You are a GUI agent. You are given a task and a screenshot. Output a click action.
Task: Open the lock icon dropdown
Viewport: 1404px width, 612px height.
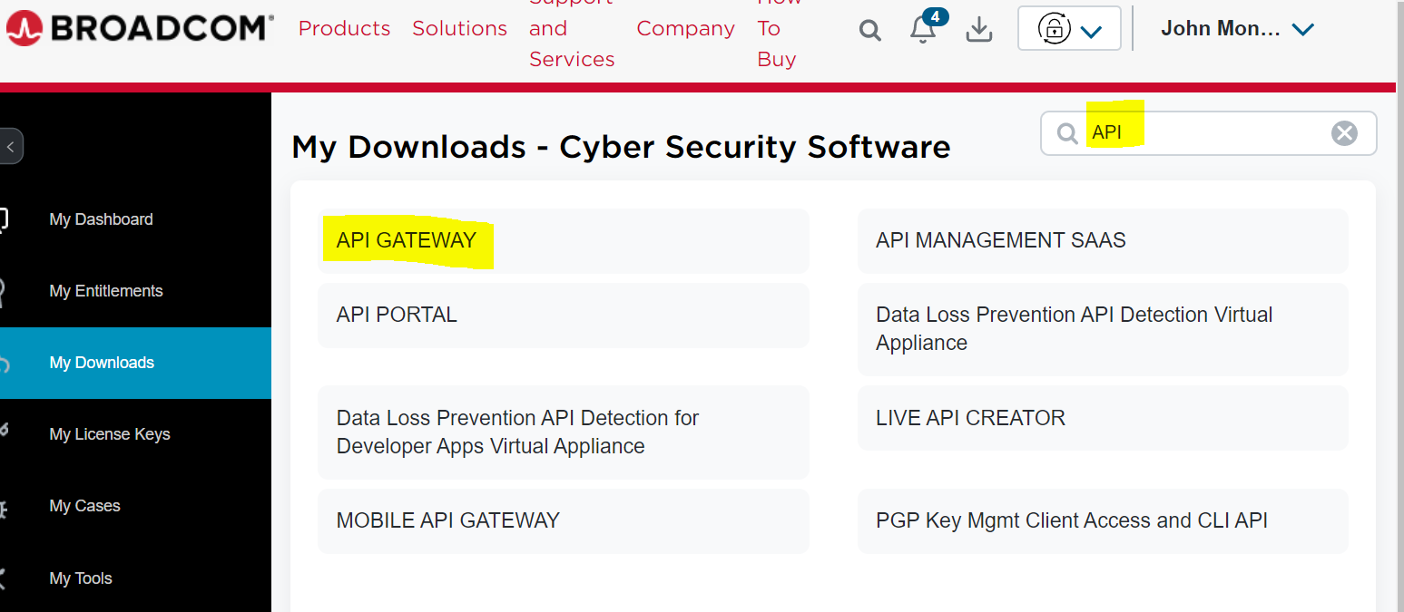(x=1069, y=29)
